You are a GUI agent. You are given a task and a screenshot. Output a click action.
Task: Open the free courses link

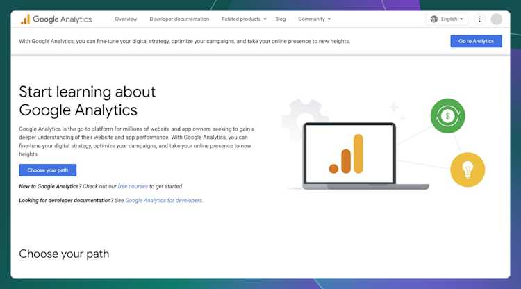[133, 186]
